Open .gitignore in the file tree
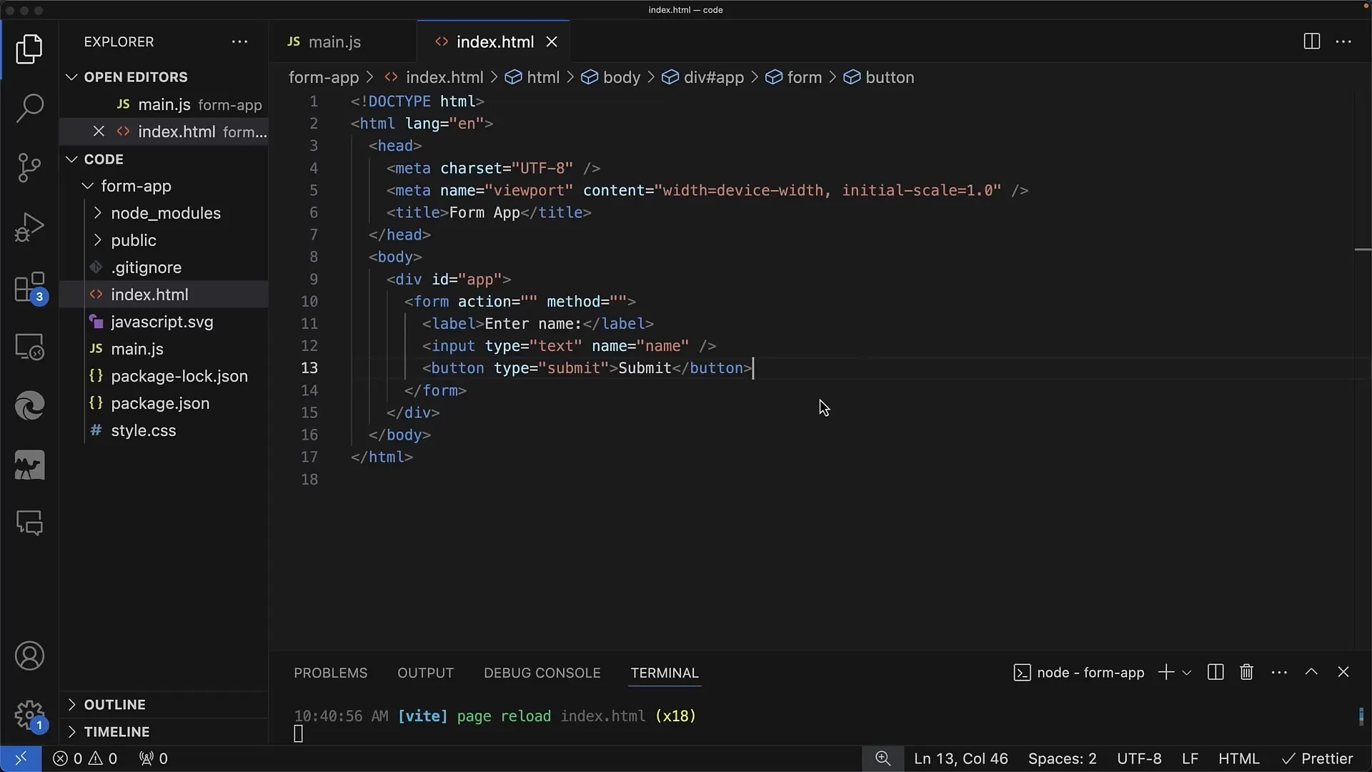Screen dimensions: 1372x772 (164, 267)
